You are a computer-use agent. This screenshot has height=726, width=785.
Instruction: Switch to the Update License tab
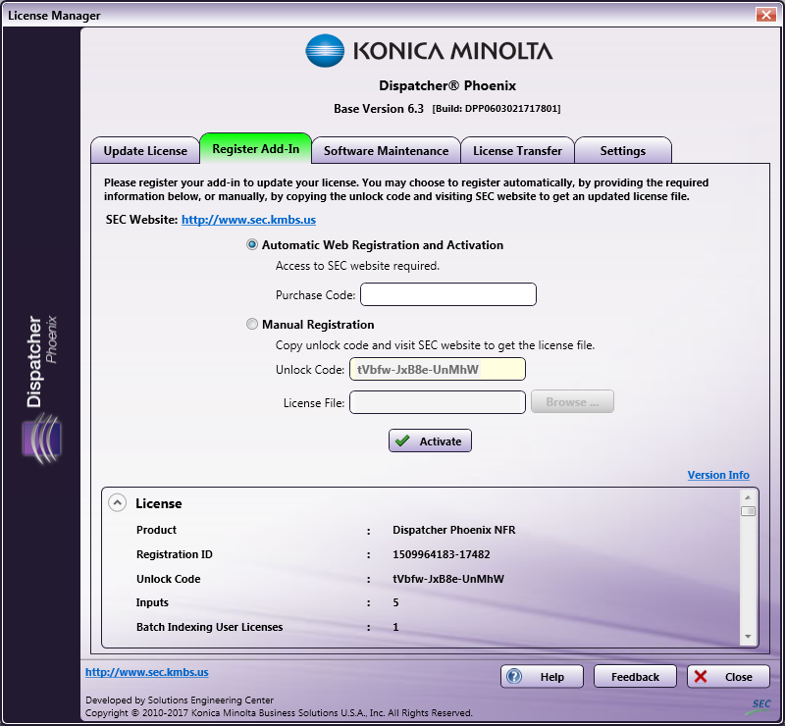click(x=145, y=150)
